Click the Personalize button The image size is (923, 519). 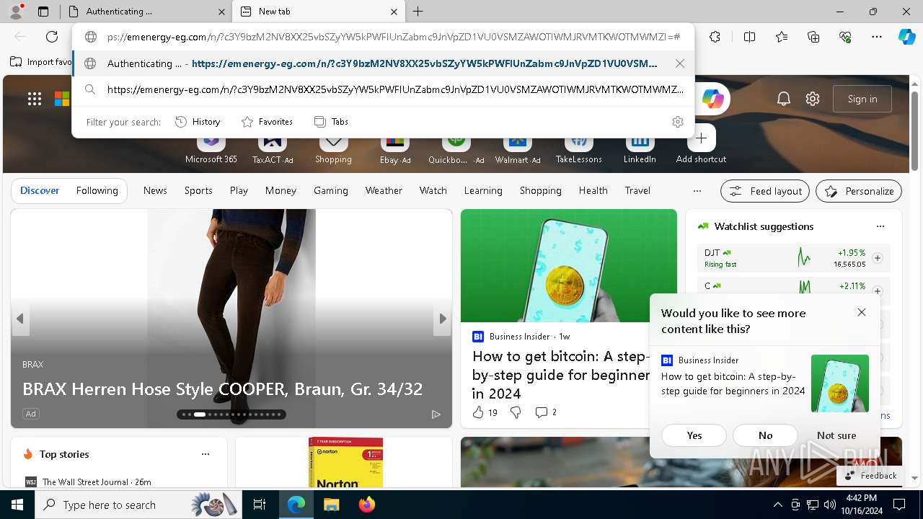[x=859, y=191]
